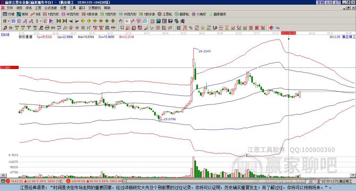Click the floppy disk save icon
The image size is (356, 191).
170,21
